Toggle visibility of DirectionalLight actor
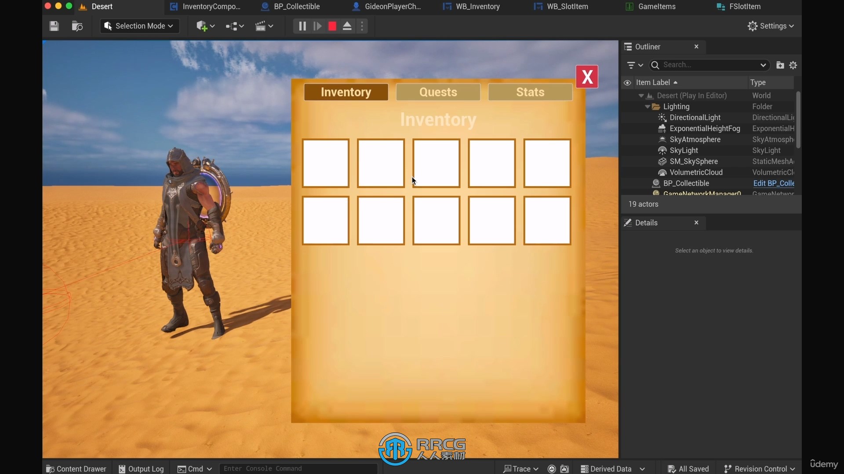The width and height of the screenshot is (844, 474). (x=627, y=118)
